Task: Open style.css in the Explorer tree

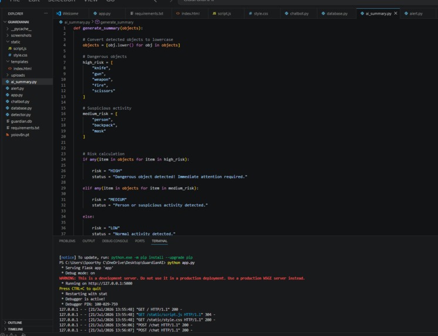Action: 20,55
